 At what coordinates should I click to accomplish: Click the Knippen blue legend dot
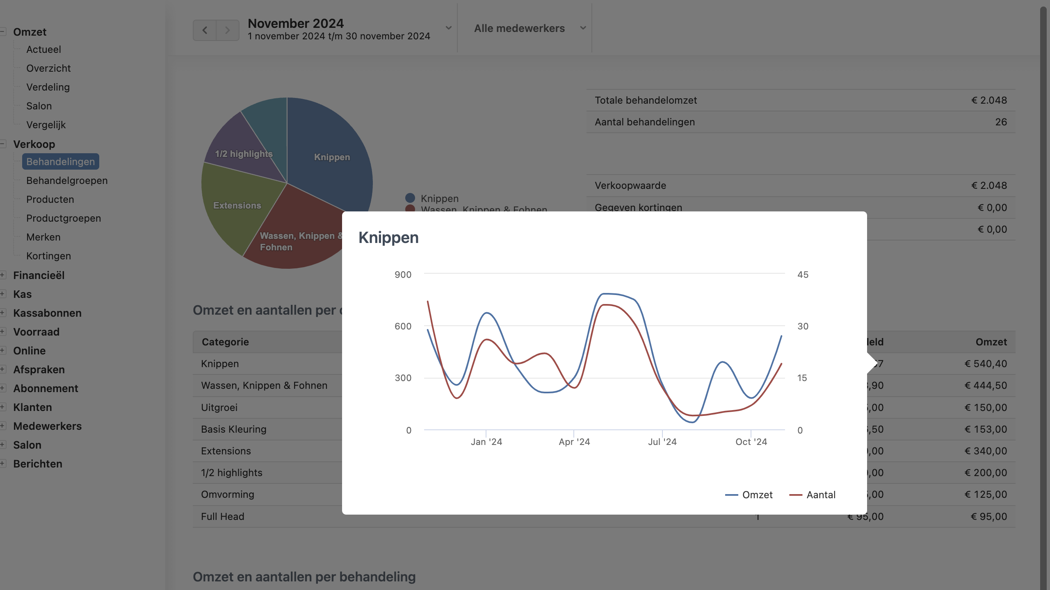(x=410, y=198)
